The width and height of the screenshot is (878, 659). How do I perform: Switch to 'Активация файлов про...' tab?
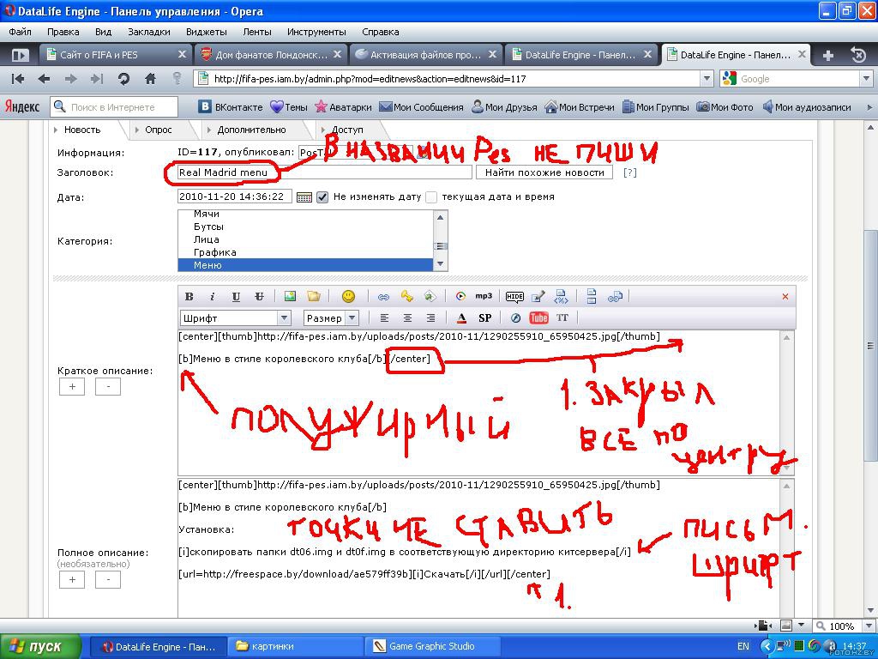coord(425,55)
